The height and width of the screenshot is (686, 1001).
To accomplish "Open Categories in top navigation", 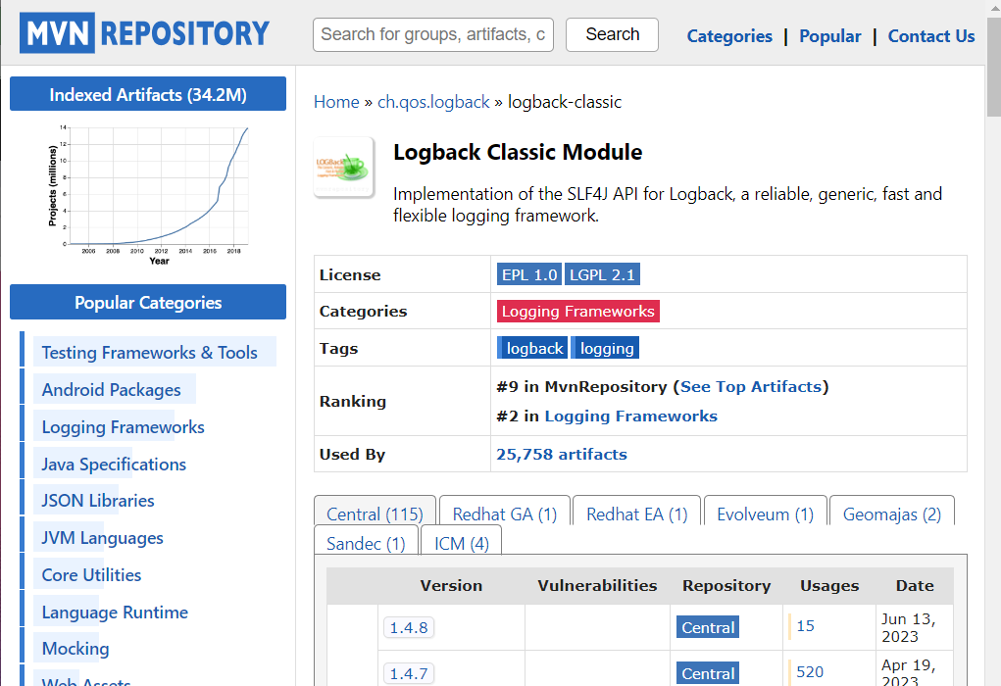I will point(729,36).
